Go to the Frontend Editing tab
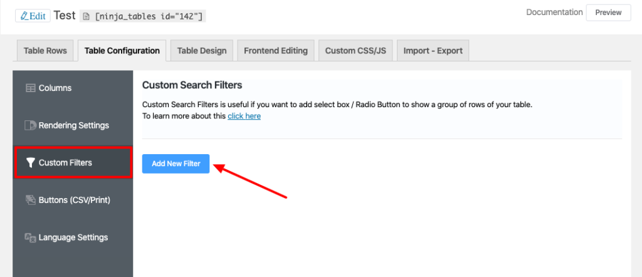The width and height of the screenshot is (642, 277). point(275,51)
